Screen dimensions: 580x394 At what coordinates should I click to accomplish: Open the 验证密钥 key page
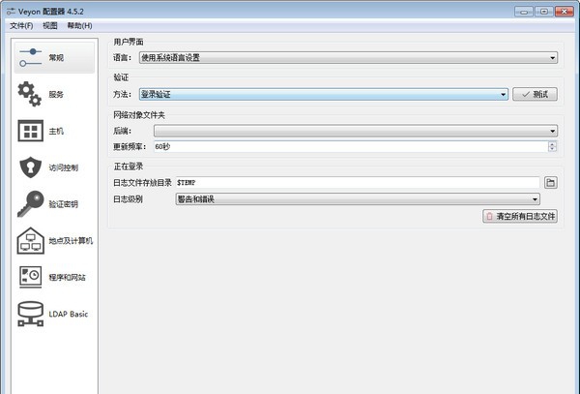click(x=54, y=204)
